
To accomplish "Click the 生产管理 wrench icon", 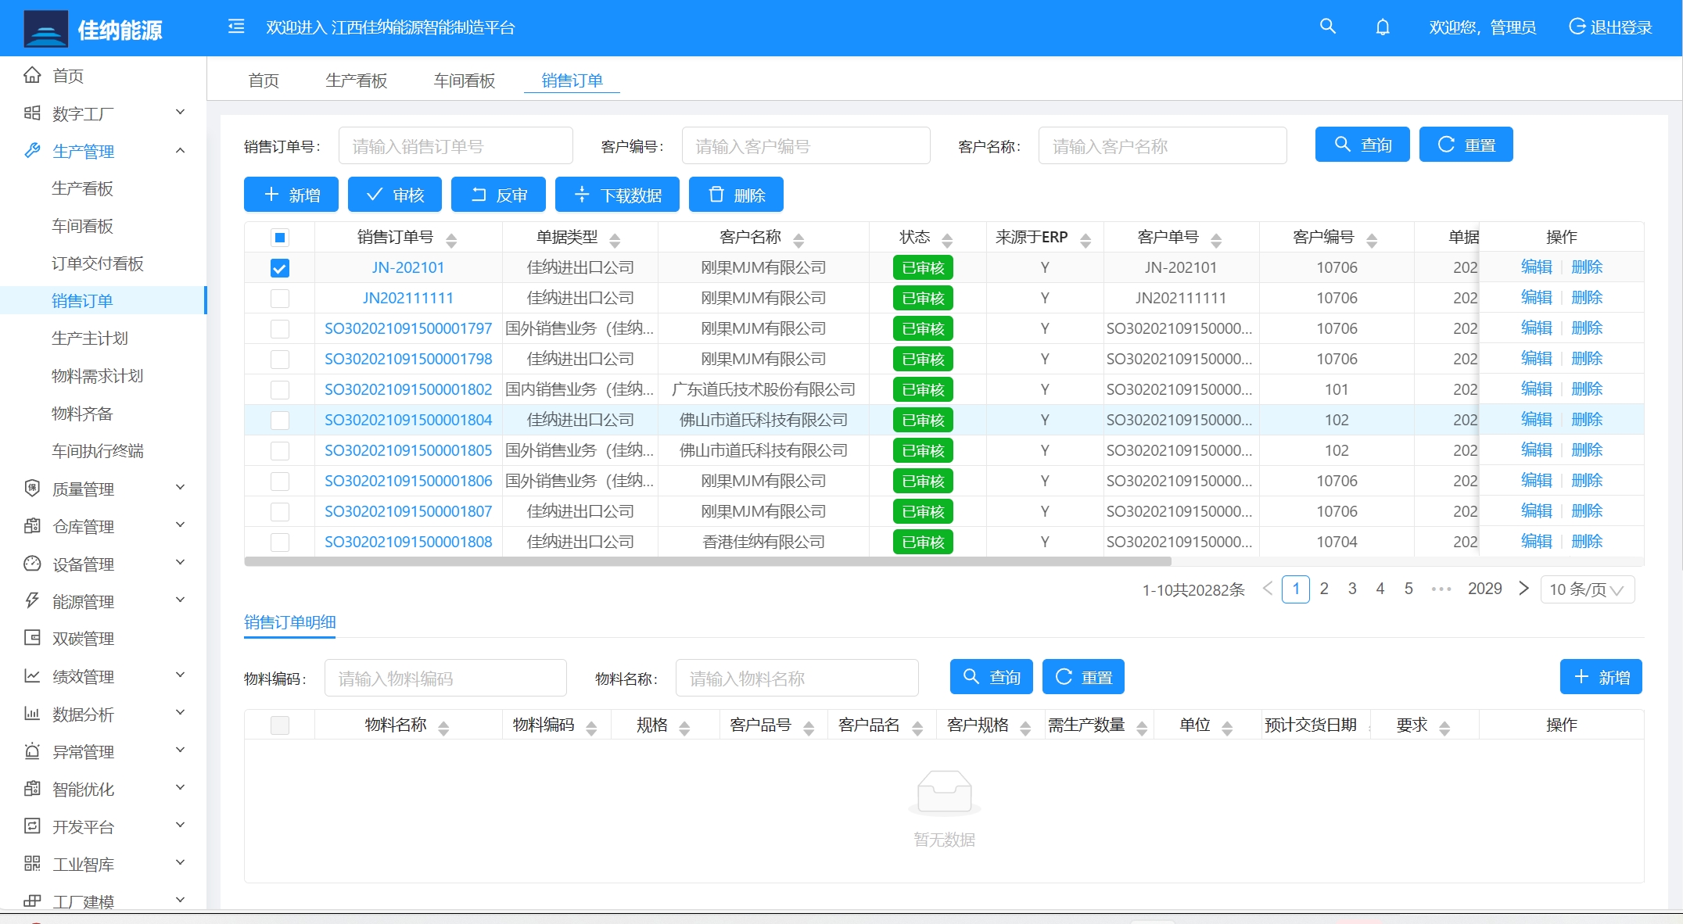I will pos(32,150).
